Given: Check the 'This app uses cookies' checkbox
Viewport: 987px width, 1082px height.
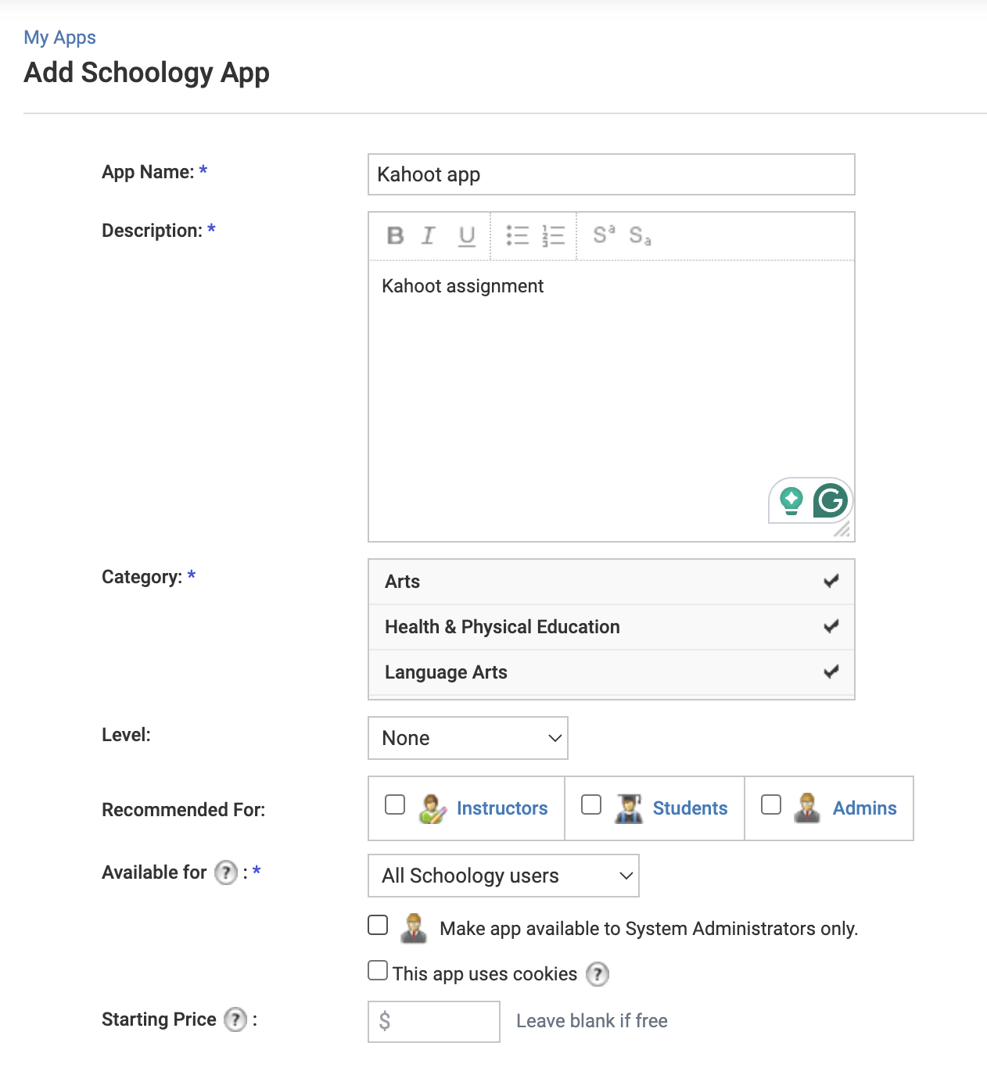Looking at the screenshot, I should [x=377, y=969].
